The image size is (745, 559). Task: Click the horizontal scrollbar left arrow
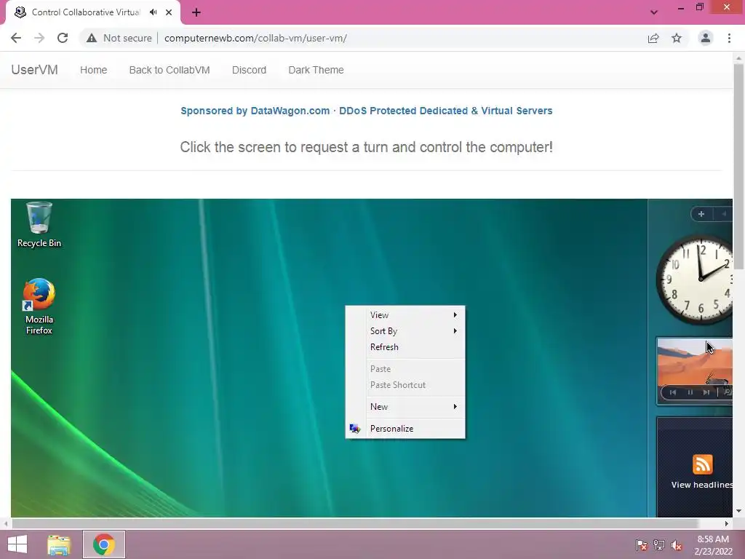coord(6,524)
